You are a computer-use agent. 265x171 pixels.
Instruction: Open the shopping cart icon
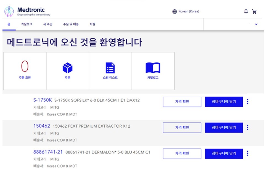(254, 11)
